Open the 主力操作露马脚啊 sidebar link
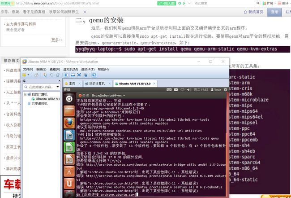The width and height of the screenshot is (291, 198). click(x=21, y=24)
